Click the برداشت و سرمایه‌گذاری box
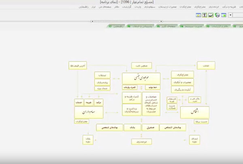The image size is (243, 164). (x=132, y=110)
